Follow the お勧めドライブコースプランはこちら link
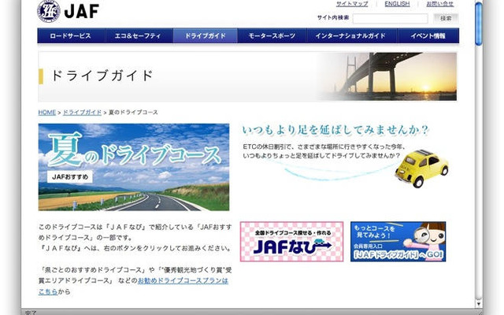The width and height of the screenshot is (504, 315). (183, 280)
